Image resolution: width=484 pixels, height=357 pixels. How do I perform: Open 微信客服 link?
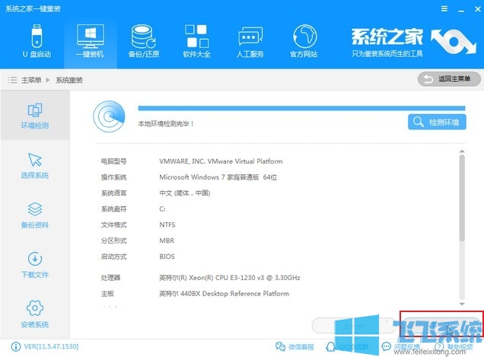coord(295,347)
